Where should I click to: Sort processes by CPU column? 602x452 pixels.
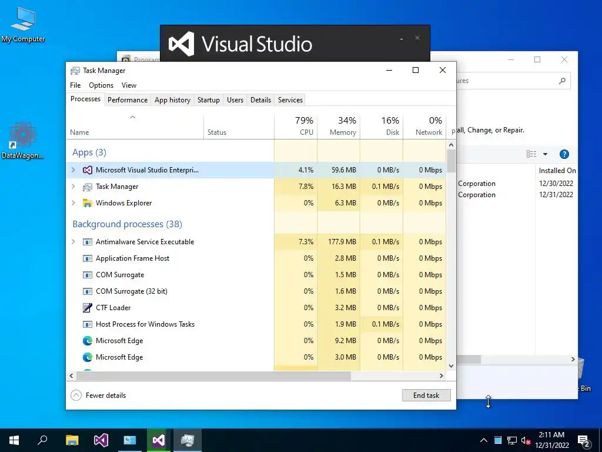pos(296,127)
